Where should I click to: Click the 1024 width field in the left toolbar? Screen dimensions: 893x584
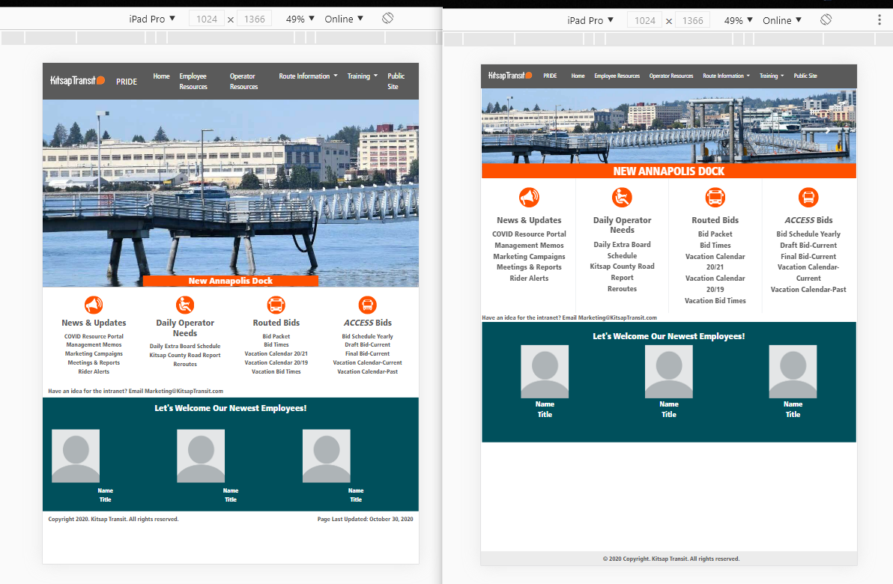pyautogui.click(x=207, y=19)
